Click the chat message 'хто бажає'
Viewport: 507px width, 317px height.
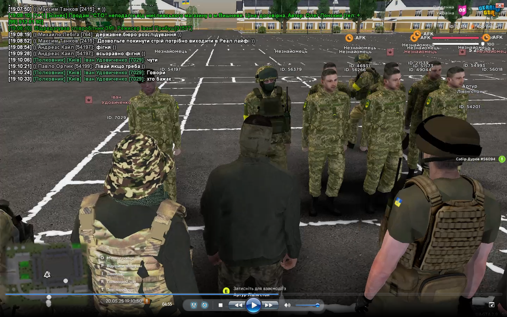[159, 79]
